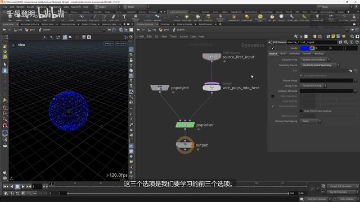Click the color wheel icon beside Guide
360x202 pixels.
tap(312, 48)
